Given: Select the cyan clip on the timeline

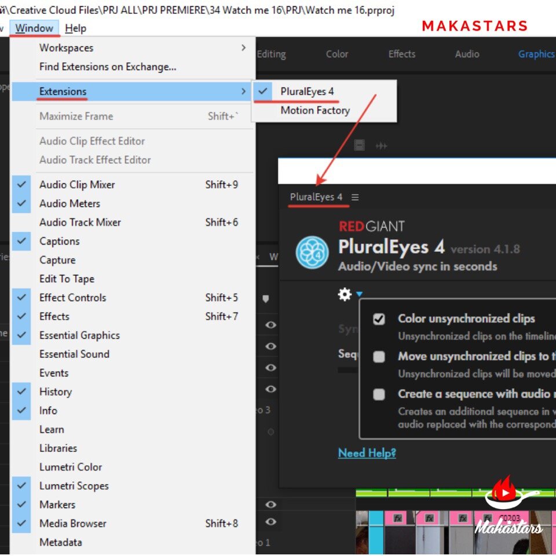Looking at the screenshot, I should pos(376,532).
